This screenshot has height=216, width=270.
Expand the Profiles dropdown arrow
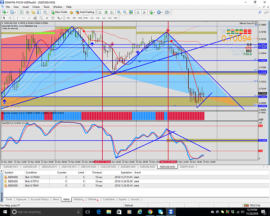pos(15,13)
